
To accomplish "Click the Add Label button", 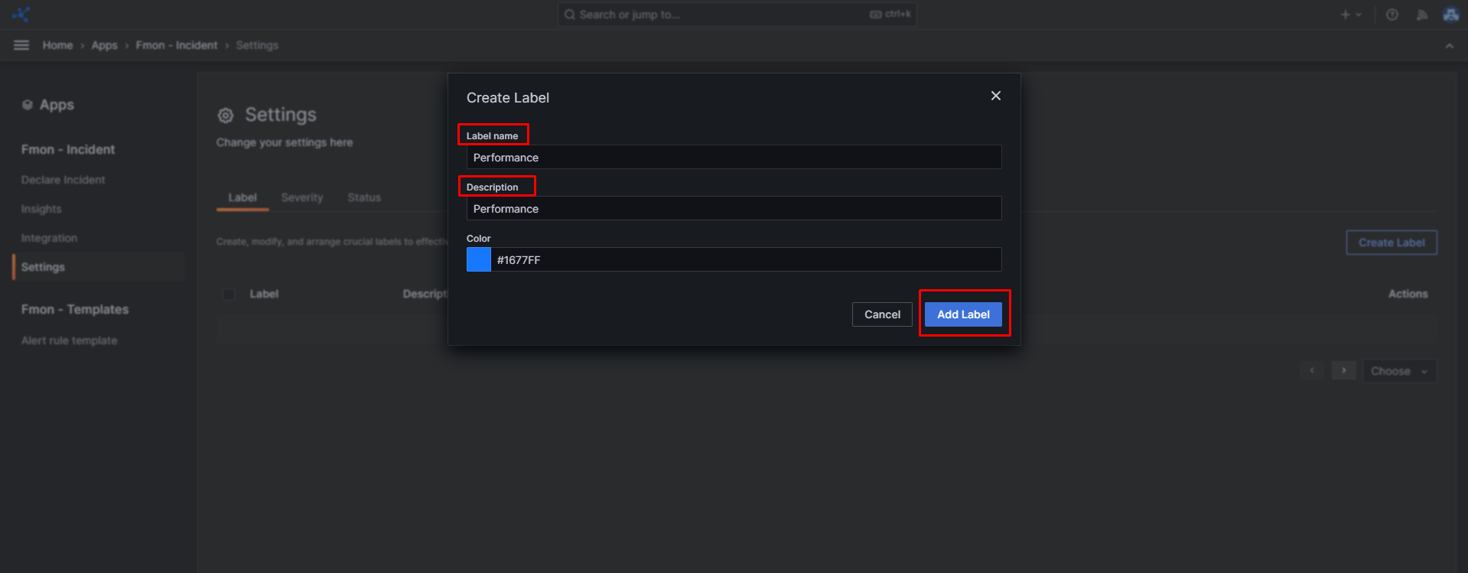I will pyautogui.click(x=963, y=314).
